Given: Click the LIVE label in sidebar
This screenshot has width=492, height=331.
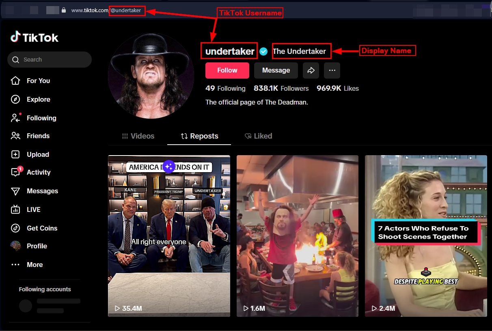Looking at the screenshot, I should point(34,209).
